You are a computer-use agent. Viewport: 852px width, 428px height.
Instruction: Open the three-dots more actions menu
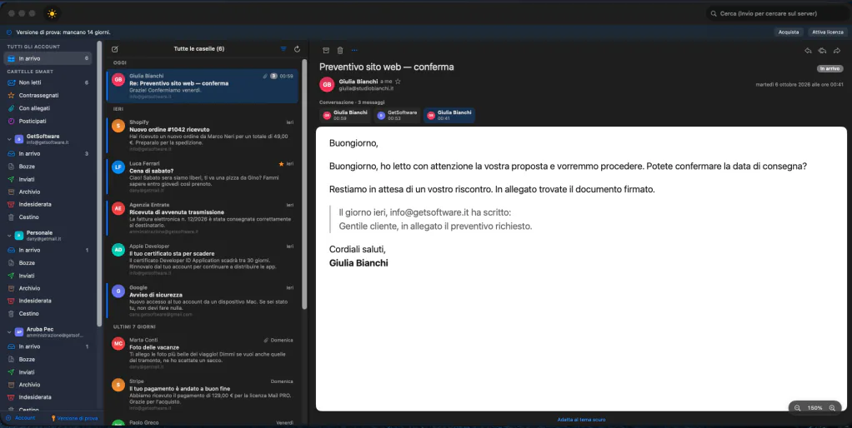point(355,51)
